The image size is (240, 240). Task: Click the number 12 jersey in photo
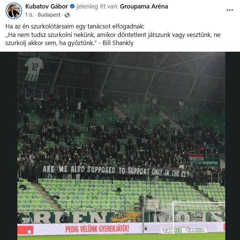click(x=34, y=69)
